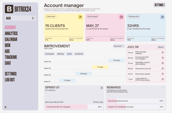Viewport: 172px width, 113px height.
Task: Select the Done filter tab
Action: coord(69,54)
